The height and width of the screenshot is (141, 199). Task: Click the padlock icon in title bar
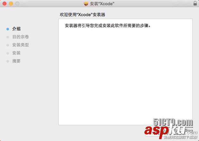[x=195, y=3]
